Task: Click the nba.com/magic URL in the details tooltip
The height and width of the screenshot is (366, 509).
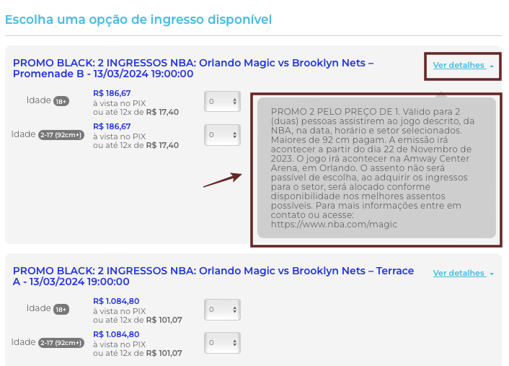Action: pos(334,225)
